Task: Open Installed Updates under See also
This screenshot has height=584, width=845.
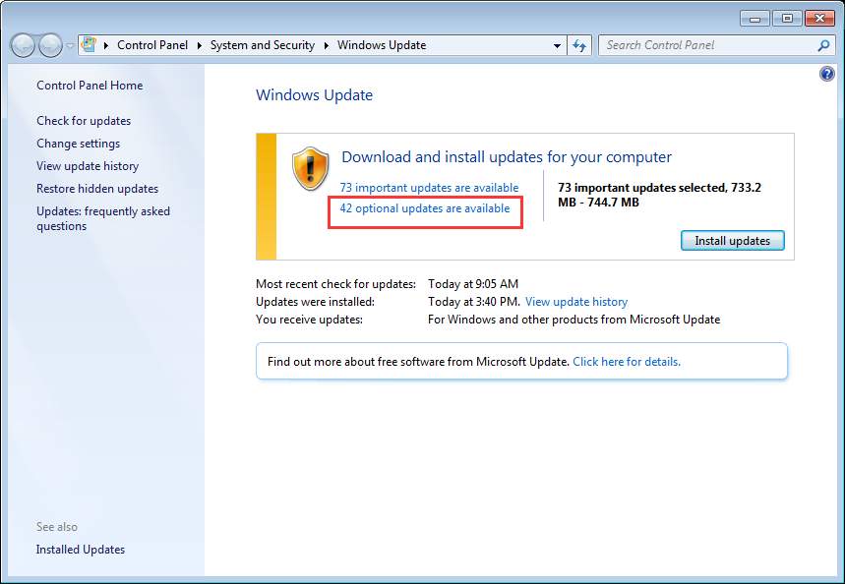Action: tap(81, 550)
